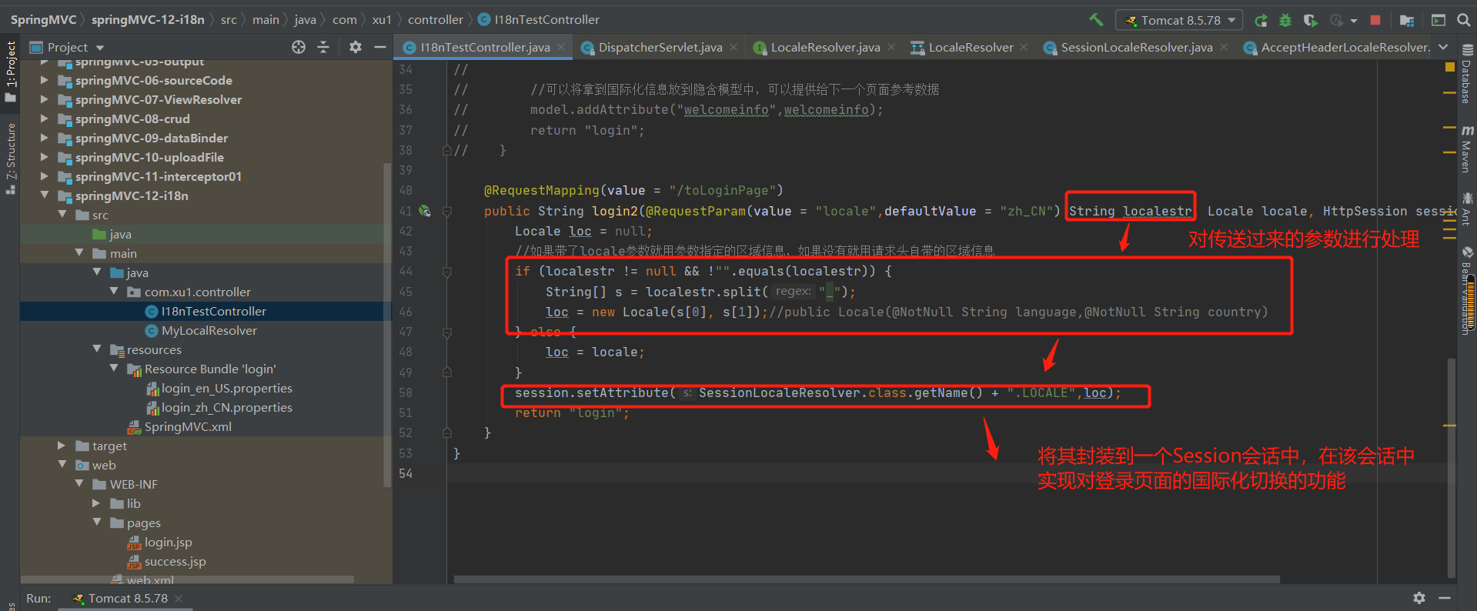This screenshot has width=1477, height=611.
Task: Expand the lib folder
Action: click(x=96, y=503)
